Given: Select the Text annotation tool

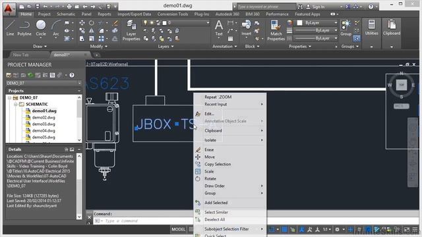Looking at the screenshot, I should coord(219,28).
